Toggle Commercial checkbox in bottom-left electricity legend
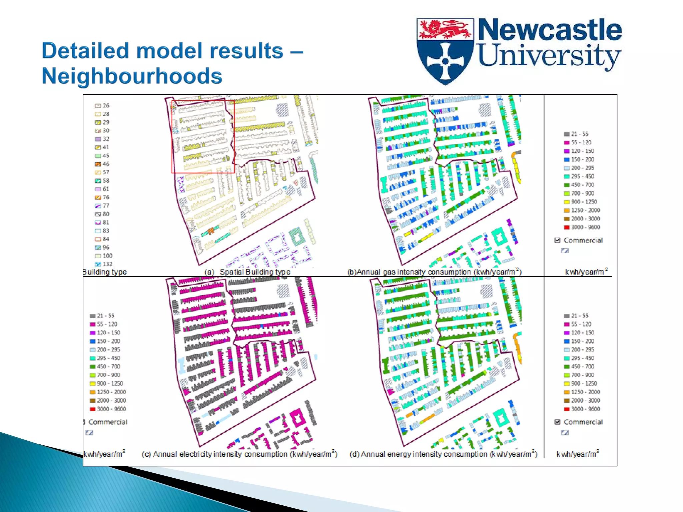Screen dimensions: 683x512 point(84,422)
